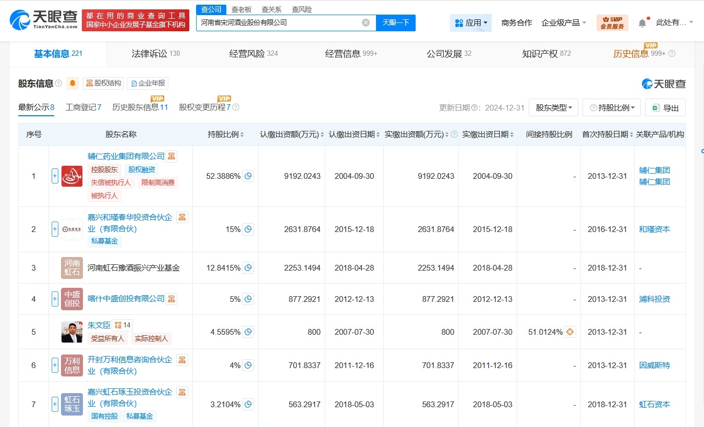Open the 股东类型 filter dropdown
704x427 pixels.
[x=553, y=107]
